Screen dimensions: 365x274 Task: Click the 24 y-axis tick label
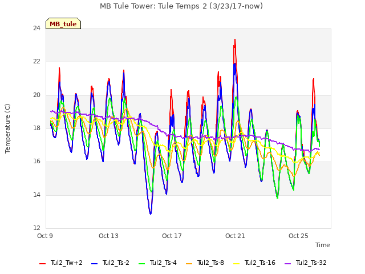click(x=36, y=28)
